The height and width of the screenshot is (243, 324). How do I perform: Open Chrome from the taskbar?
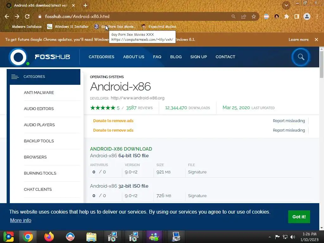pos(28,237)
